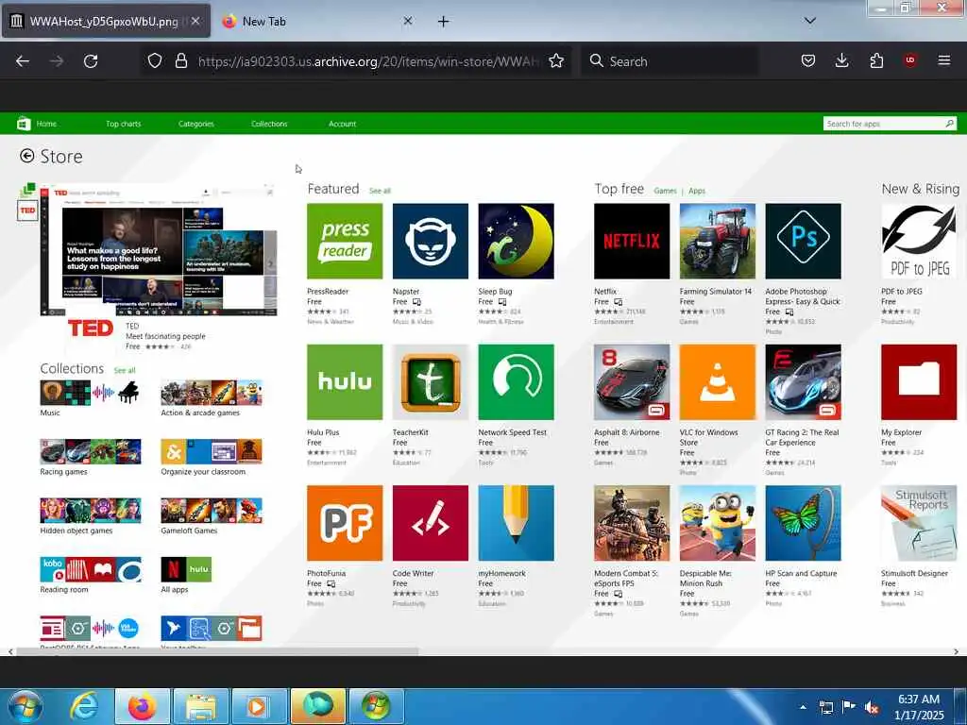The height and width of the screenshot is (725, 967).
Task: Open the Music collection
Action: click(x=90, y=398)
